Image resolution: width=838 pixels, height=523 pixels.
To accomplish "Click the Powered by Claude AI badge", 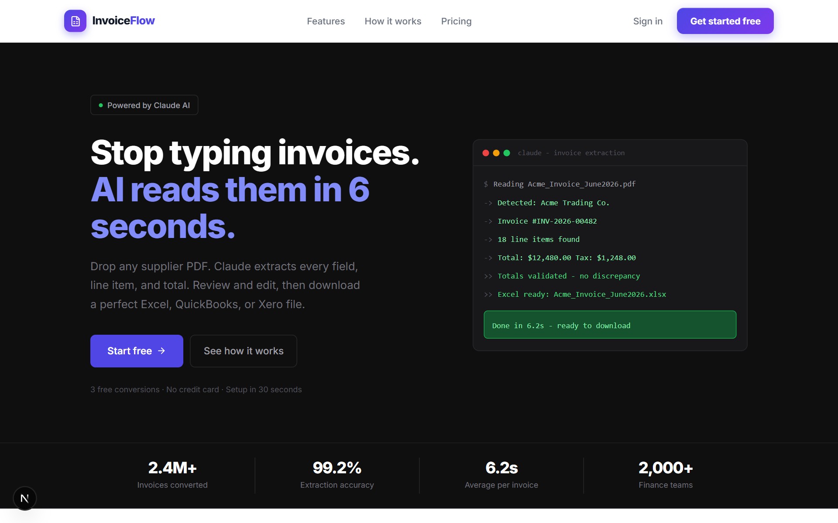I will (144, 105).
